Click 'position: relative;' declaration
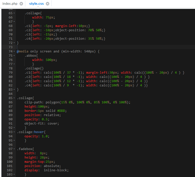This screenshot has width=195, height=177. [43, 115]
